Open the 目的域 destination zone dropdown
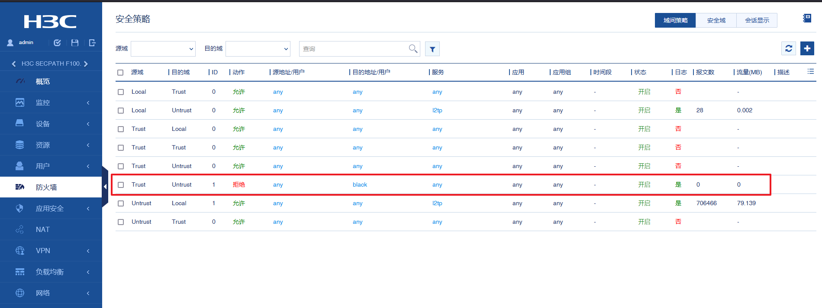Image resolution: width=822 pixels, height=308 pixels. pyautogui.click(x=258, y=49)
